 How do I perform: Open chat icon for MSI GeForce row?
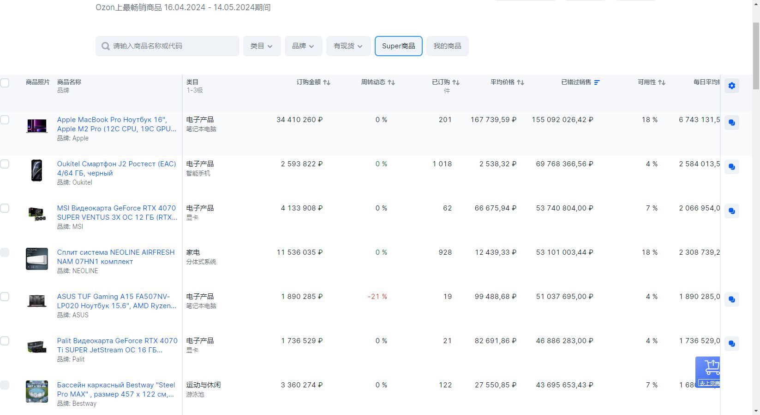pos(732,211)
